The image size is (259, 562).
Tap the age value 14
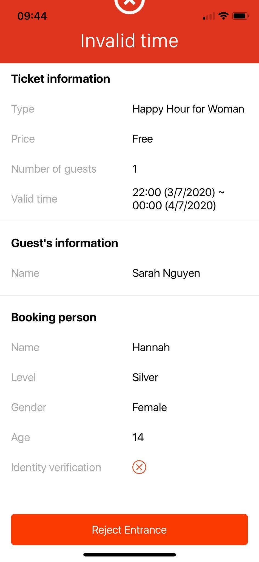point(138,437)
